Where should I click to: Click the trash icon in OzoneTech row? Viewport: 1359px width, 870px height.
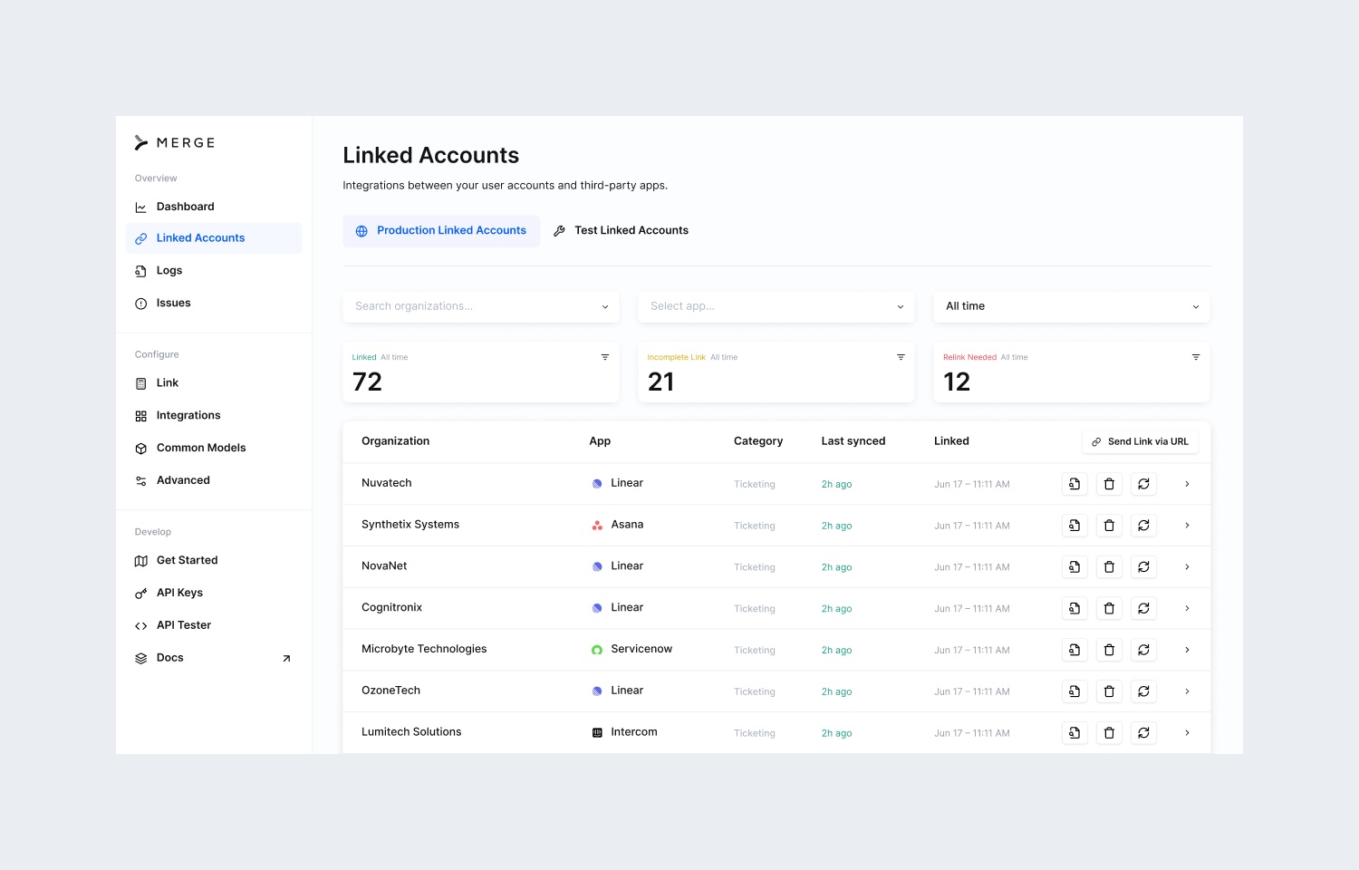click(x=1109, y=691)
